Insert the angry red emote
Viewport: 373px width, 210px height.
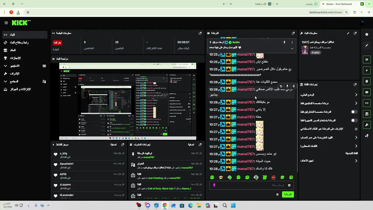click(274, 177)
